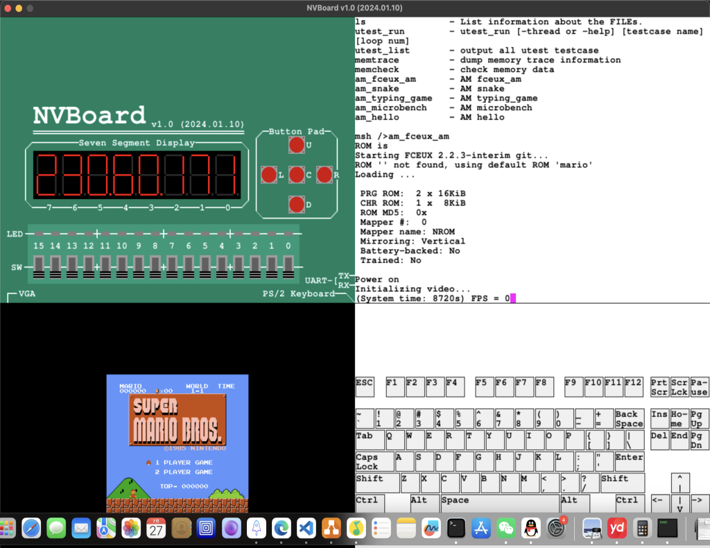Open Messages from the Dock
Image resolution: width=710 pixels, height=548 pixels.
56,528
